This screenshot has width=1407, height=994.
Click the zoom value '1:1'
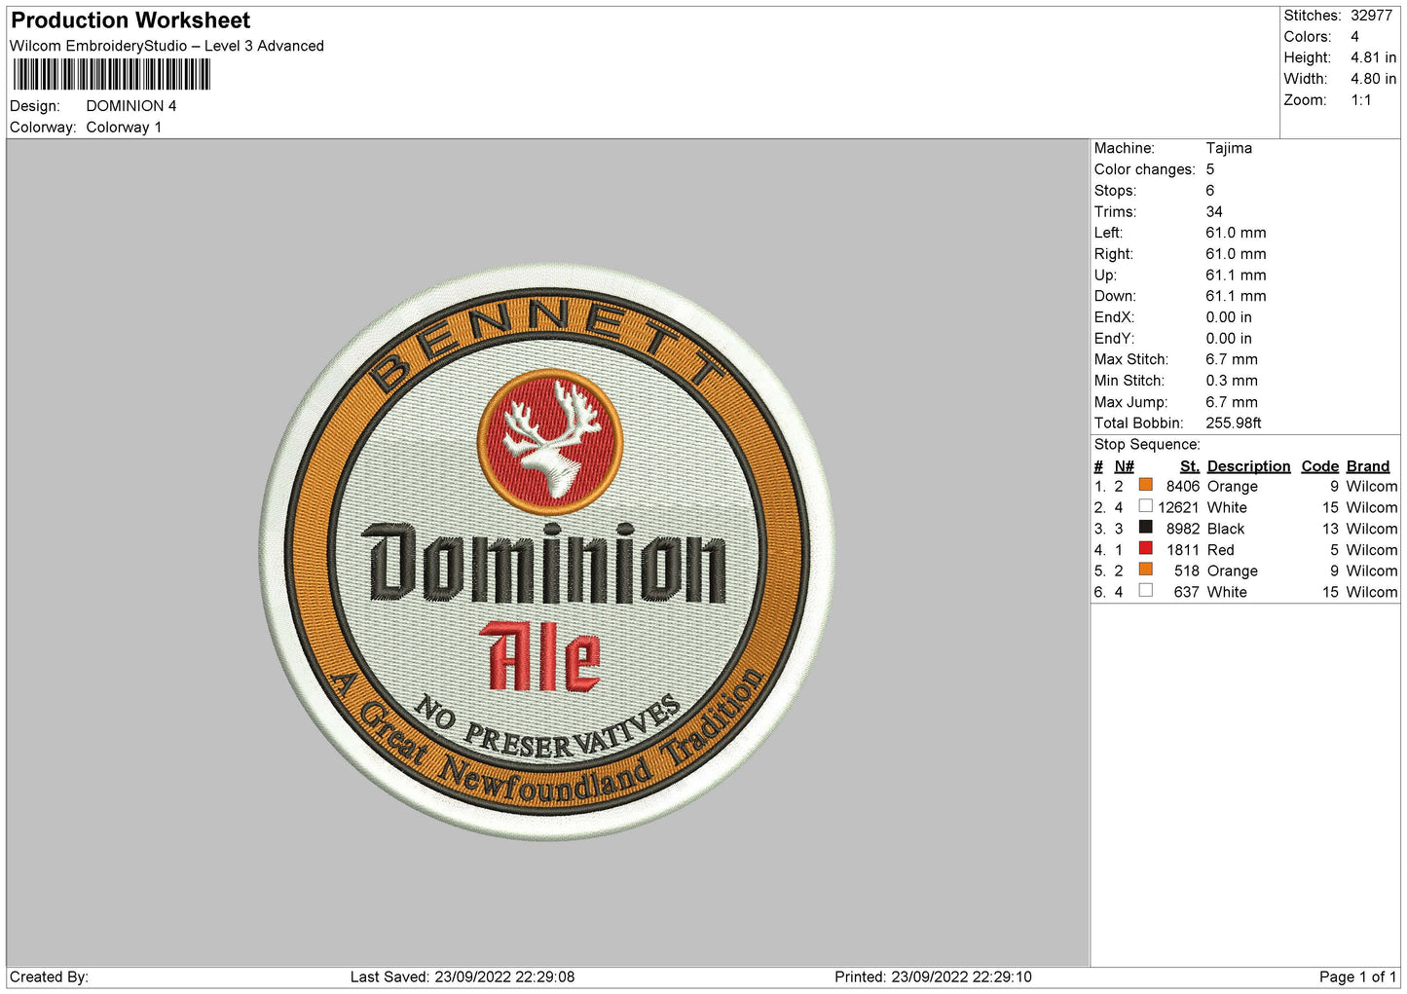(x=1360, y=100)
